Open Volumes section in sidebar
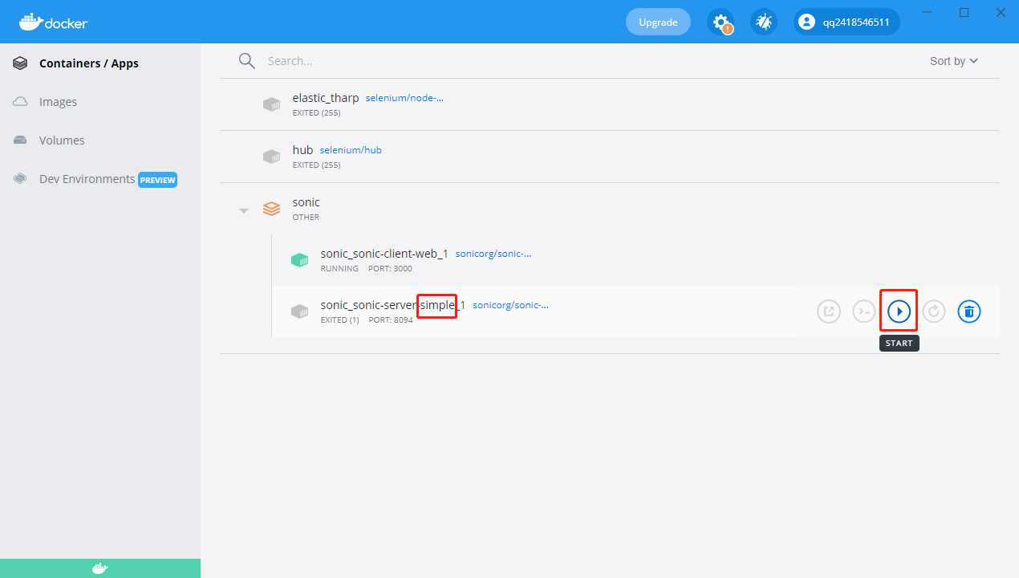The image size is (1019, 578). [x=62, y=140]
